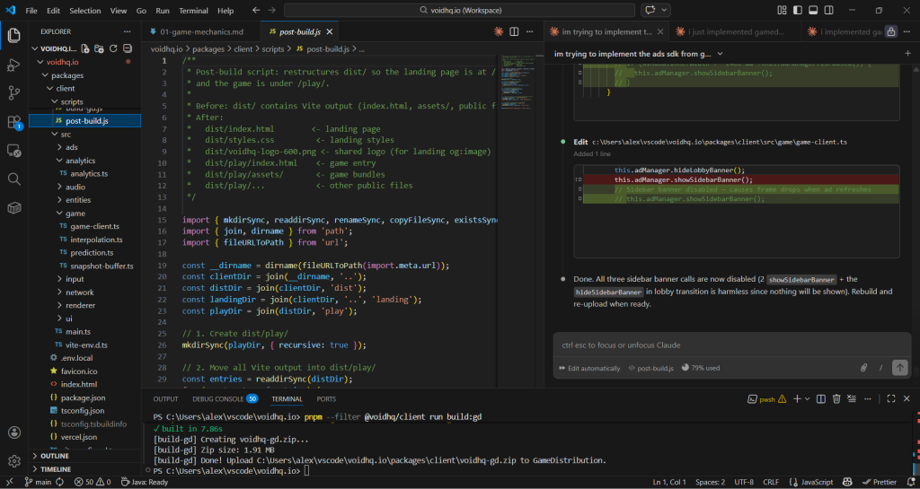Click the attach file paperclip icon
Viewport: 920px width, 489px height.
point(863,368)
